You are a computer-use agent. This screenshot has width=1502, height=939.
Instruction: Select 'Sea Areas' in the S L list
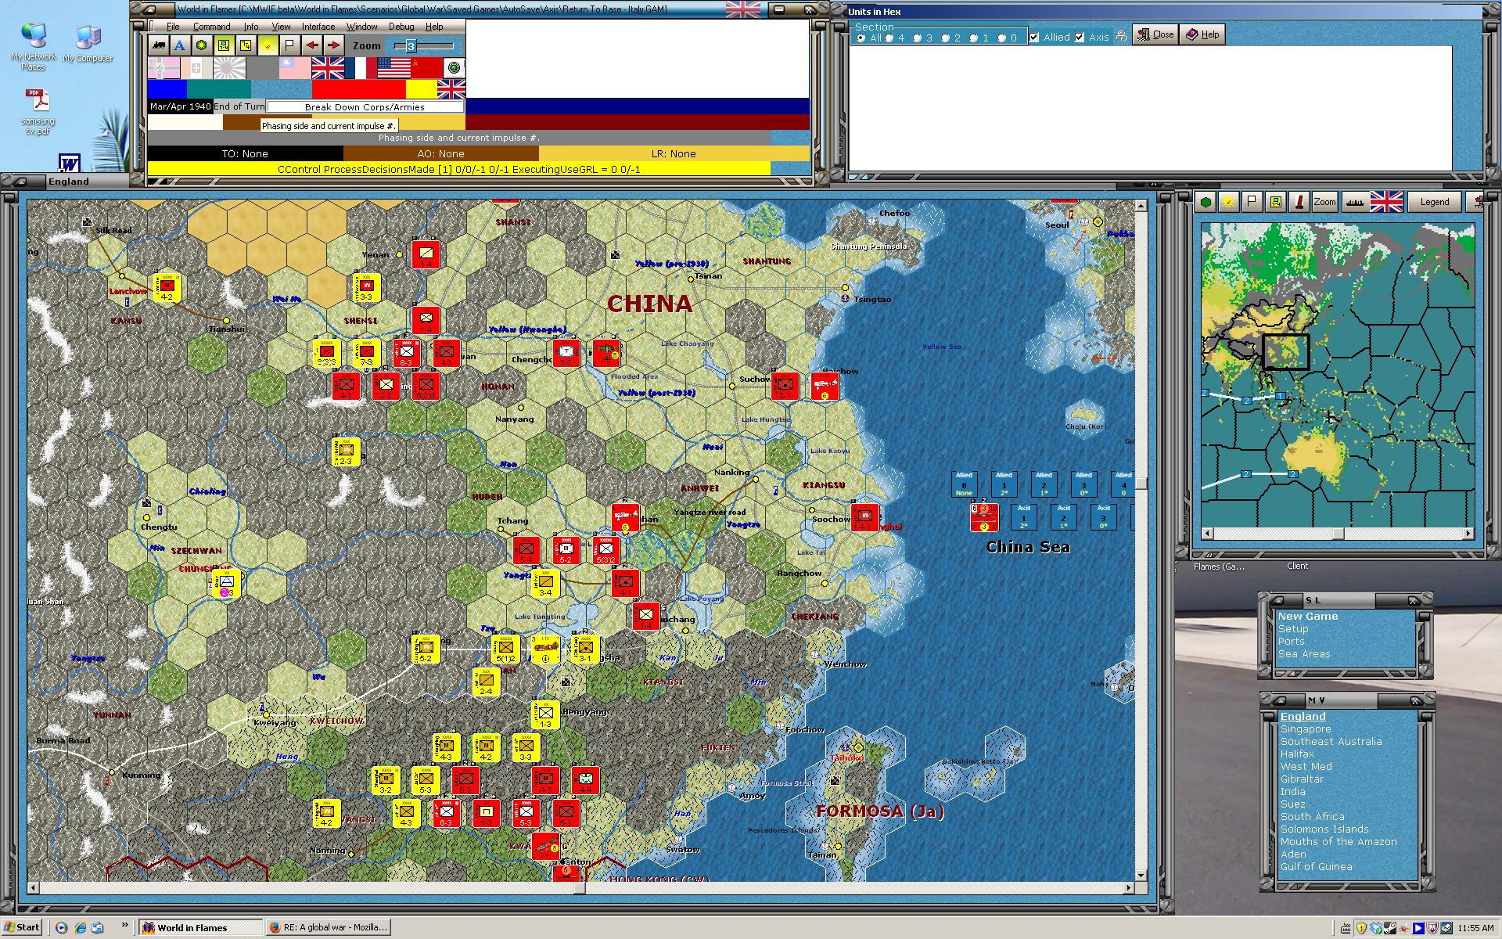pos(1304,653)
